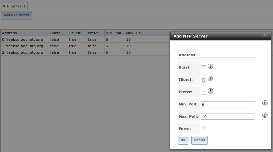Sort by the IBurst column header

(77, 33)
